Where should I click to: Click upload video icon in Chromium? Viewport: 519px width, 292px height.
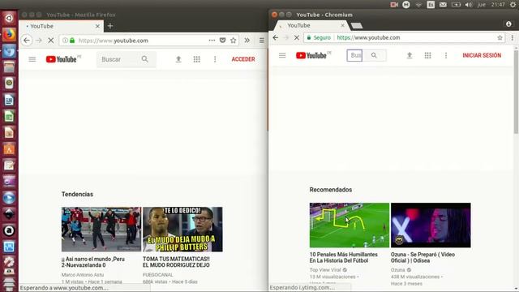(x=410, y=56)
